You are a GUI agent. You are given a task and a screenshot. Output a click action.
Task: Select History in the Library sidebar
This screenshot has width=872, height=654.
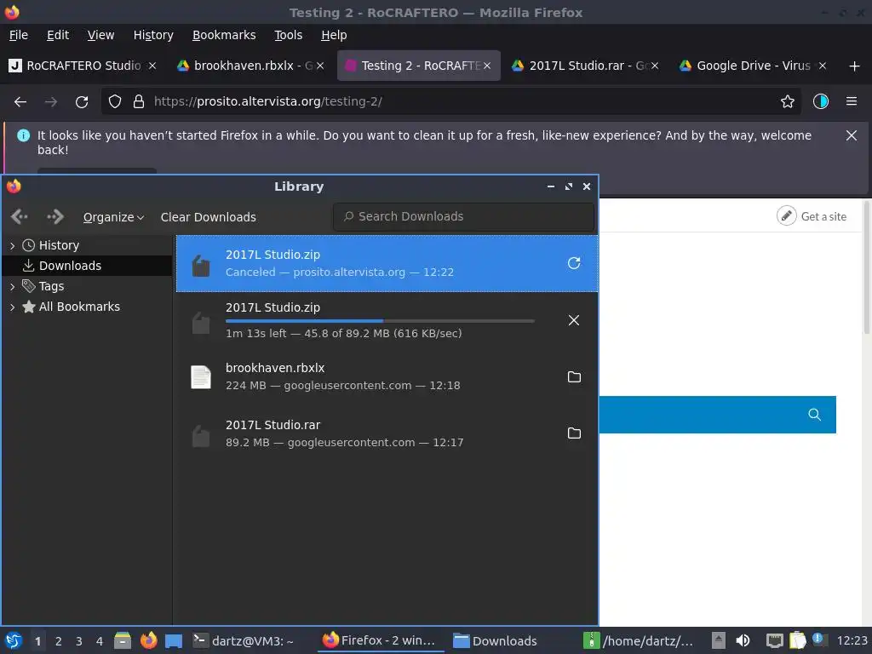[88, 245]
